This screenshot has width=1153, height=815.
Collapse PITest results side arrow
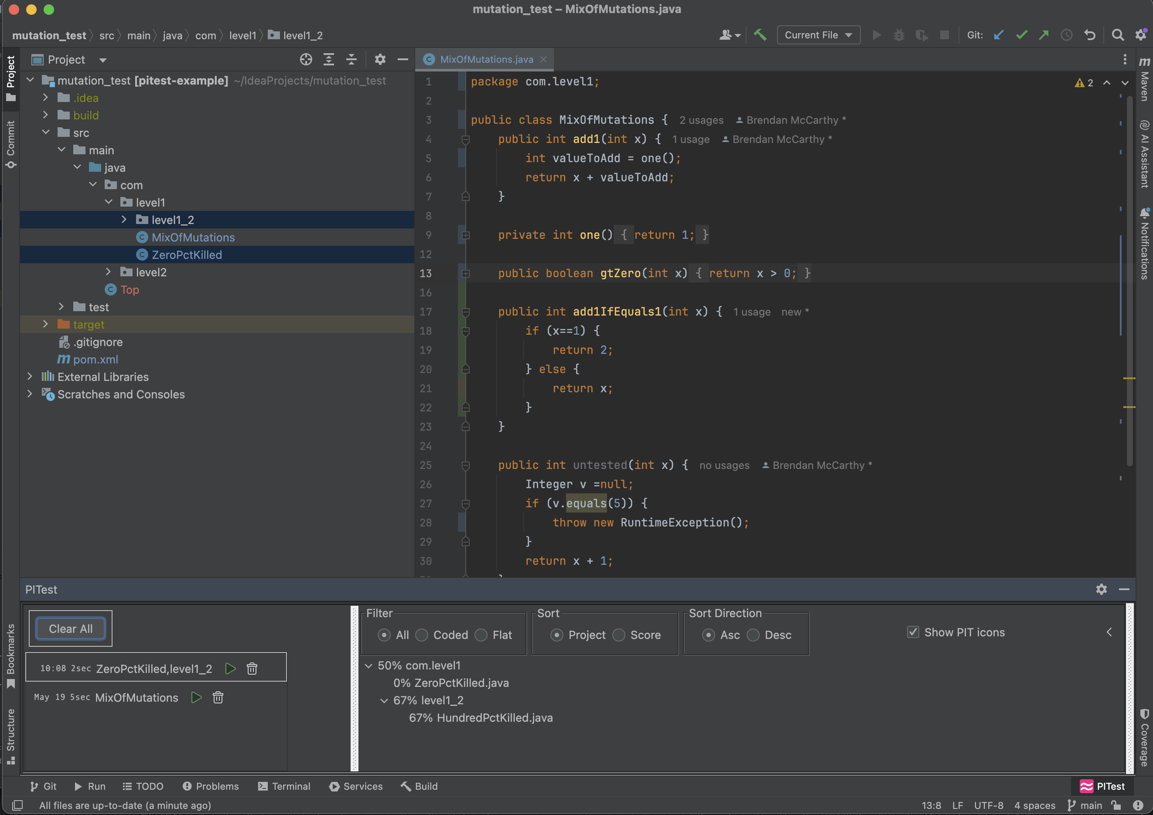click(x=1109, y=632)
